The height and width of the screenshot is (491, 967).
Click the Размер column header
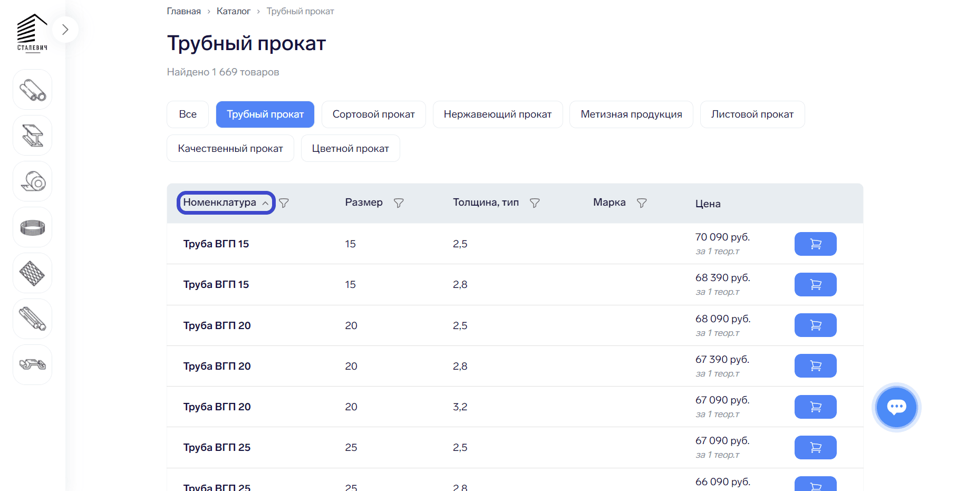(x=364, y=203)
